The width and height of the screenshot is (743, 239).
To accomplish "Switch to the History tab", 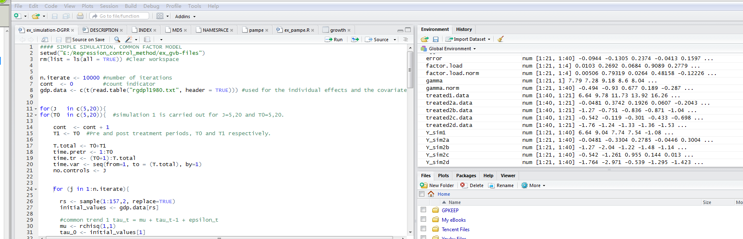I will coord(464,29).
